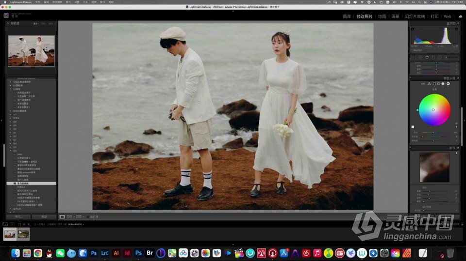Click the 粘贴 paste settings button
Image resolution: width=466 pixels, height=261 pixels.
pos(44,216)
